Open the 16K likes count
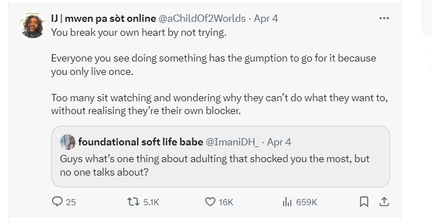This screenshot has height=222, width=432. pos(226,202)
